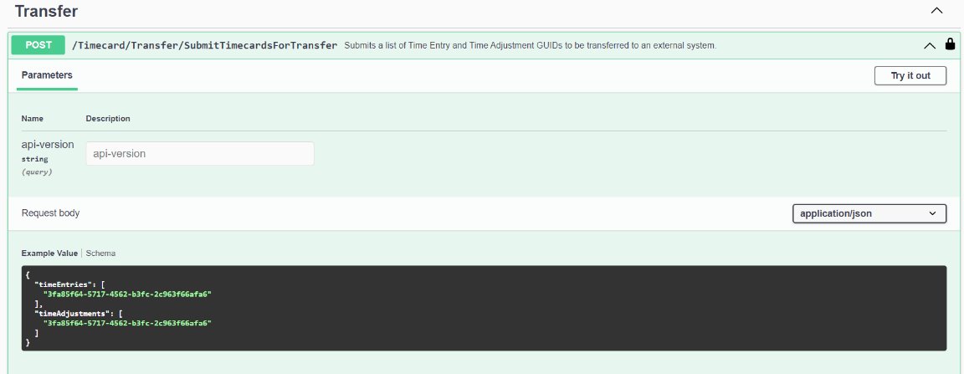Click the authorization lock icon

click(950, 44)
